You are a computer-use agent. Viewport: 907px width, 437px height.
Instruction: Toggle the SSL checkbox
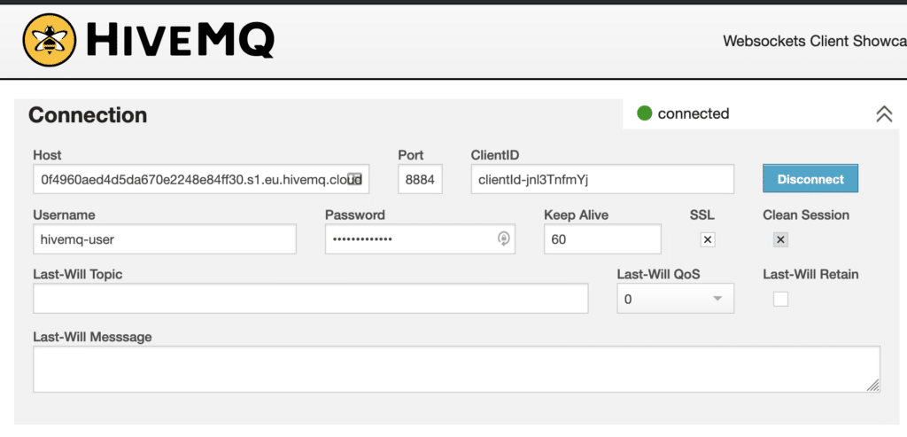pyautogui.click(x=708, y=239)
